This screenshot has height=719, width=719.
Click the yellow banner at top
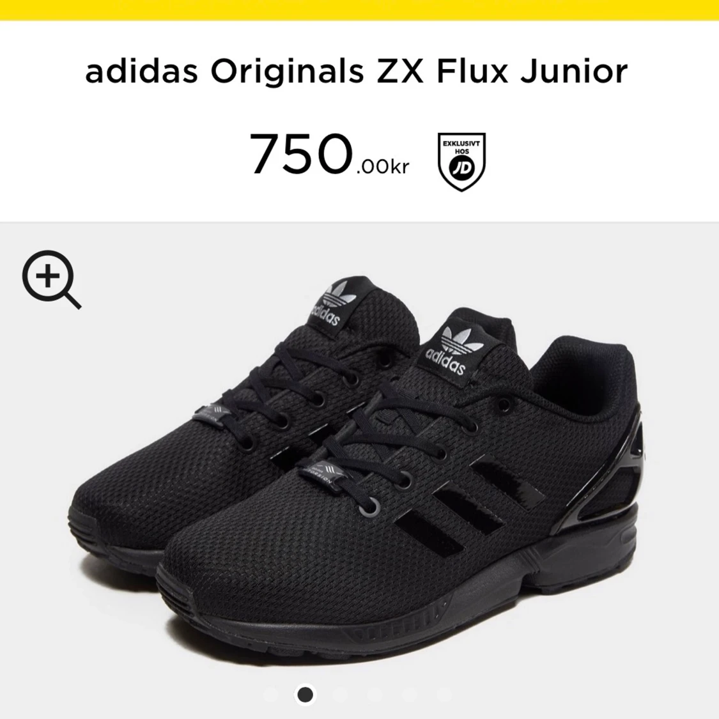[x=359, y=10]
